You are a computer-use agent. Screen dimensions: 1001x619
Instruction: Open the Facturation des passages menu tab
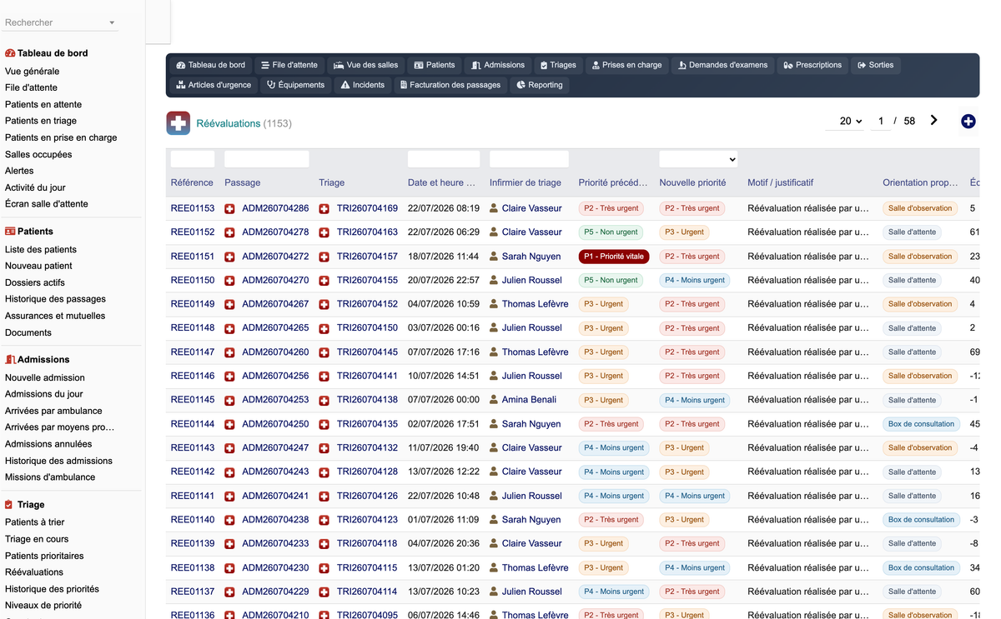[x=450, y=85]
